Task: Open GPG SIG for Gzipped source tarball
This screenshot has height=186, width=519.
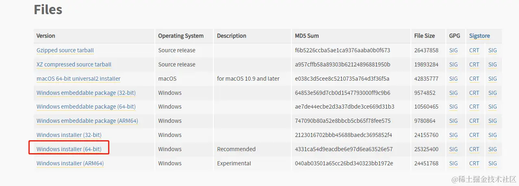Action: point(453,51)
